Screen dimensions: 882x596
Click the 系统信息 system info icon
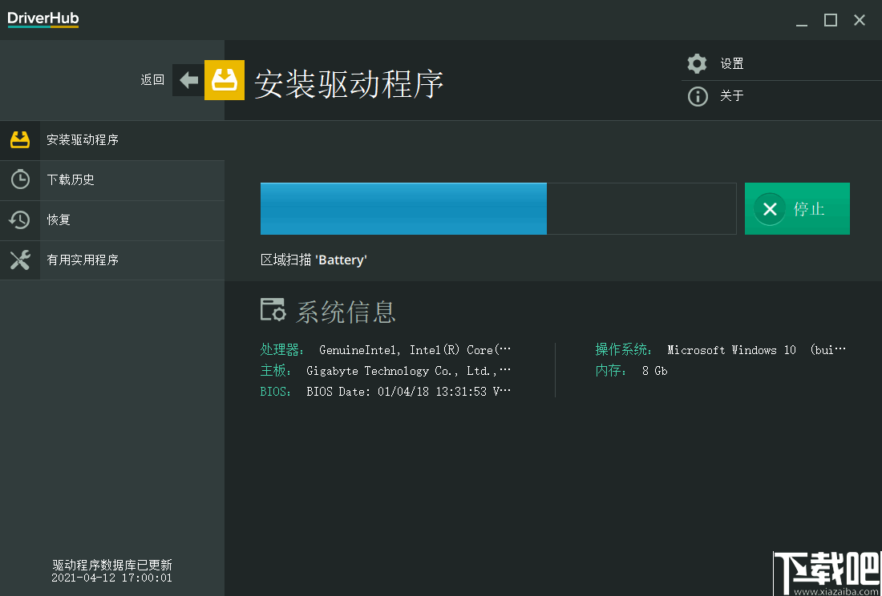pyautogui.click(x=272, y=308)
